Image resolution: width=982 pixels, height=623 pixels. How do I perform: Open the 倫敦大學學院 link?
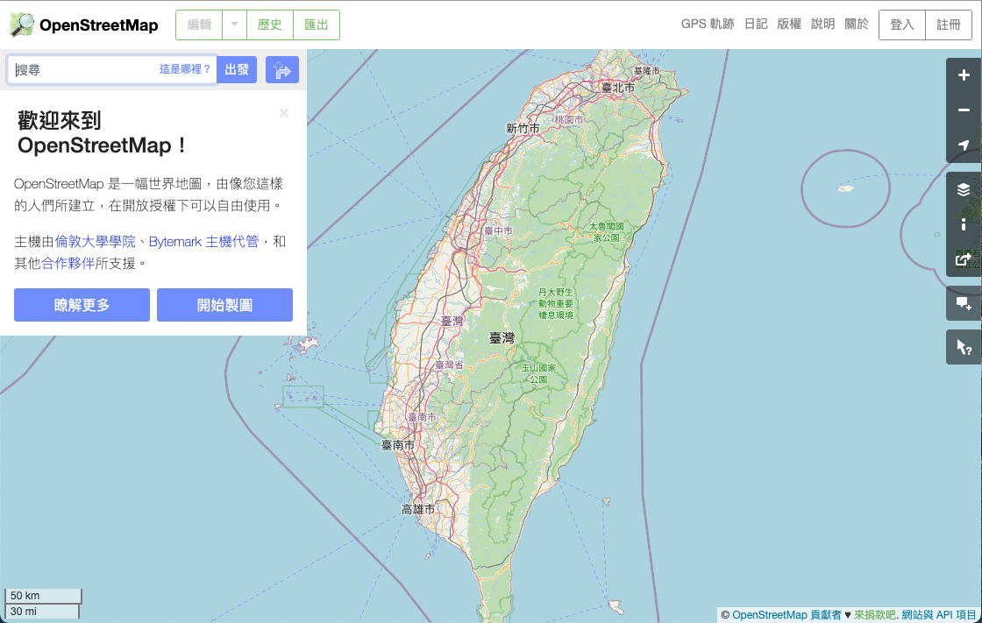click(x=96, y=242)
